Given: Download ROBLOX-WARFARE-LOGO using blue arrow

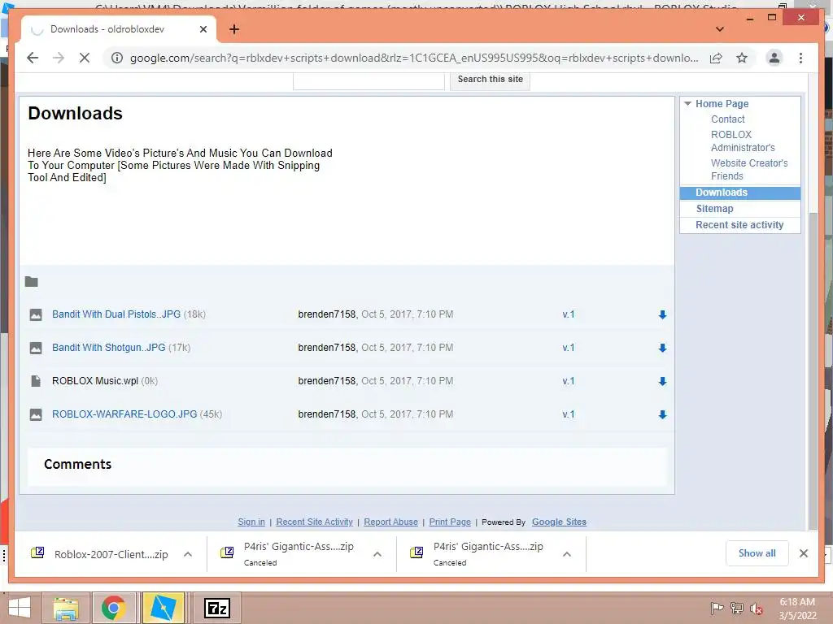Looking at the screenshot, I should pyautogui.click(x=662, y=415).
